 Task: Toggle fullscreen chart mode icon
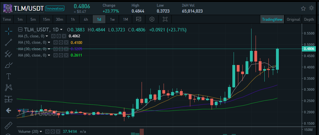(165, 19)
